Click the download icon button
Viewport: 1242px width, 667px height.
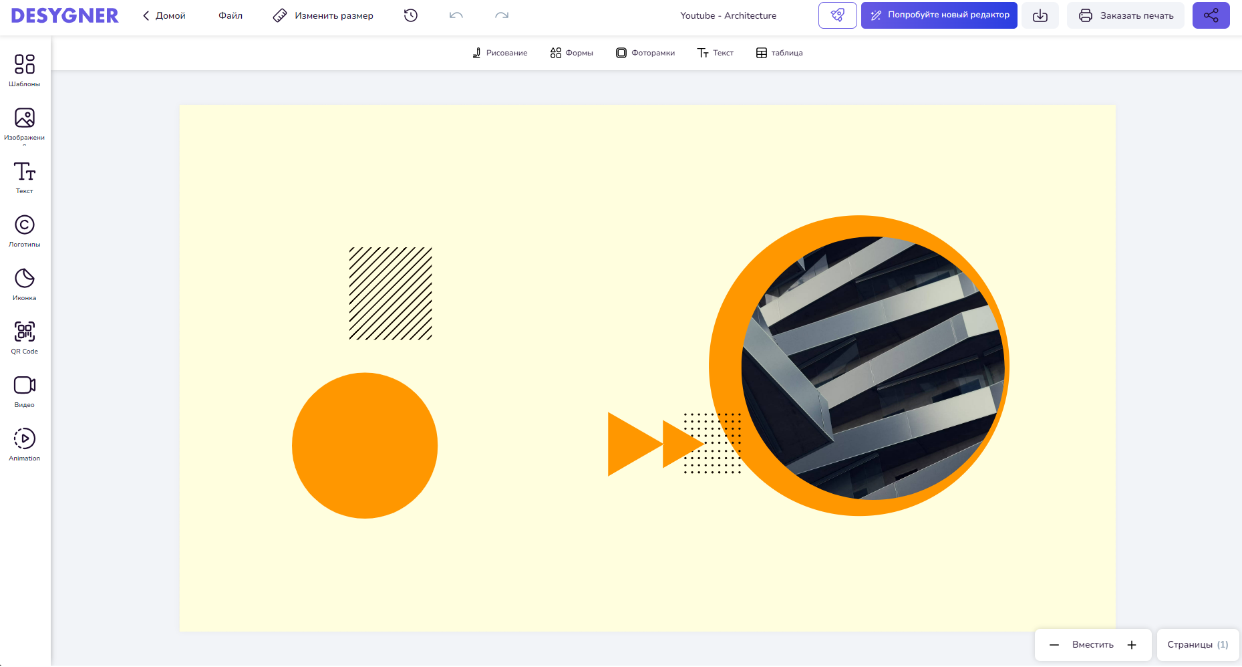1040,15
